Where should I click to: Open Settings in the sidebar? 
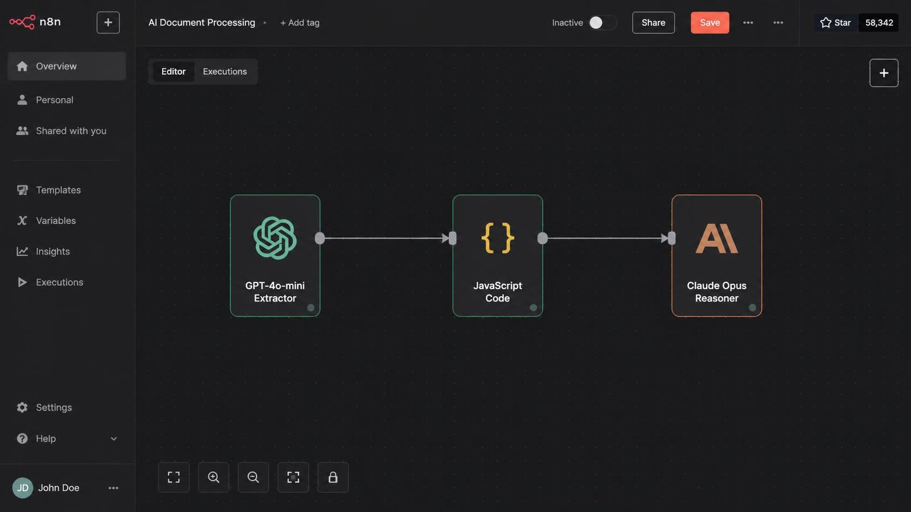click(x=54, y=407)
